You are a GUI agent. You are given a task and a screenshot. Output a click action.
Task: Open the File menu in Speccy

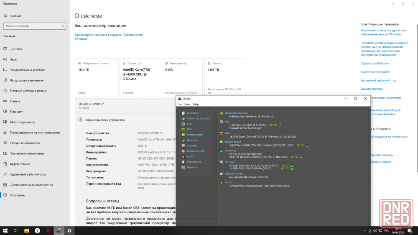click(180, 104)
